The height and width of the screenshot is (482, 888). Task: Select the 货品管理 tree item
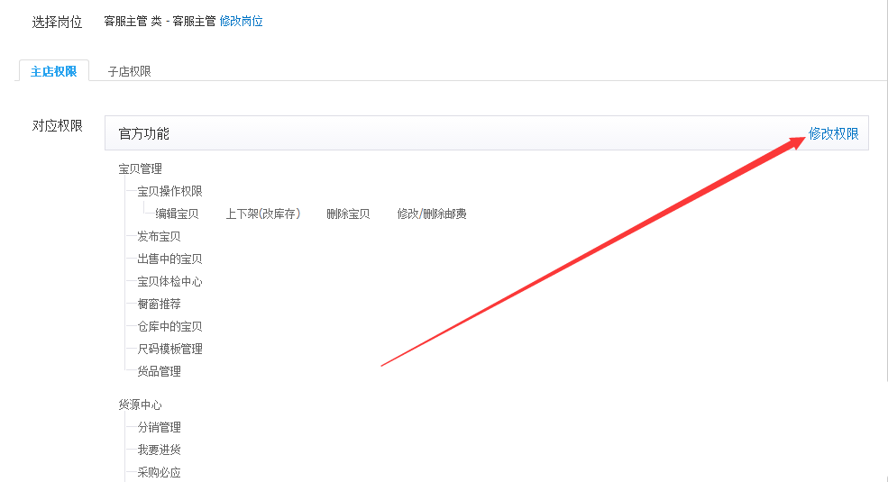click(x=160, y=372)
